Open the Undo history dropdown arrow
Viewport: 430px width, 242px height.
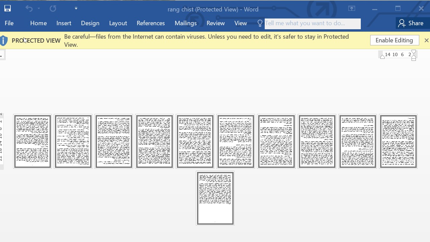tap(39, 8)
